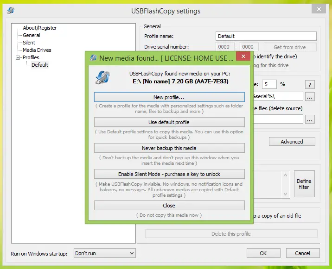Collapse the Profiles tree node

tap(18, 57)
